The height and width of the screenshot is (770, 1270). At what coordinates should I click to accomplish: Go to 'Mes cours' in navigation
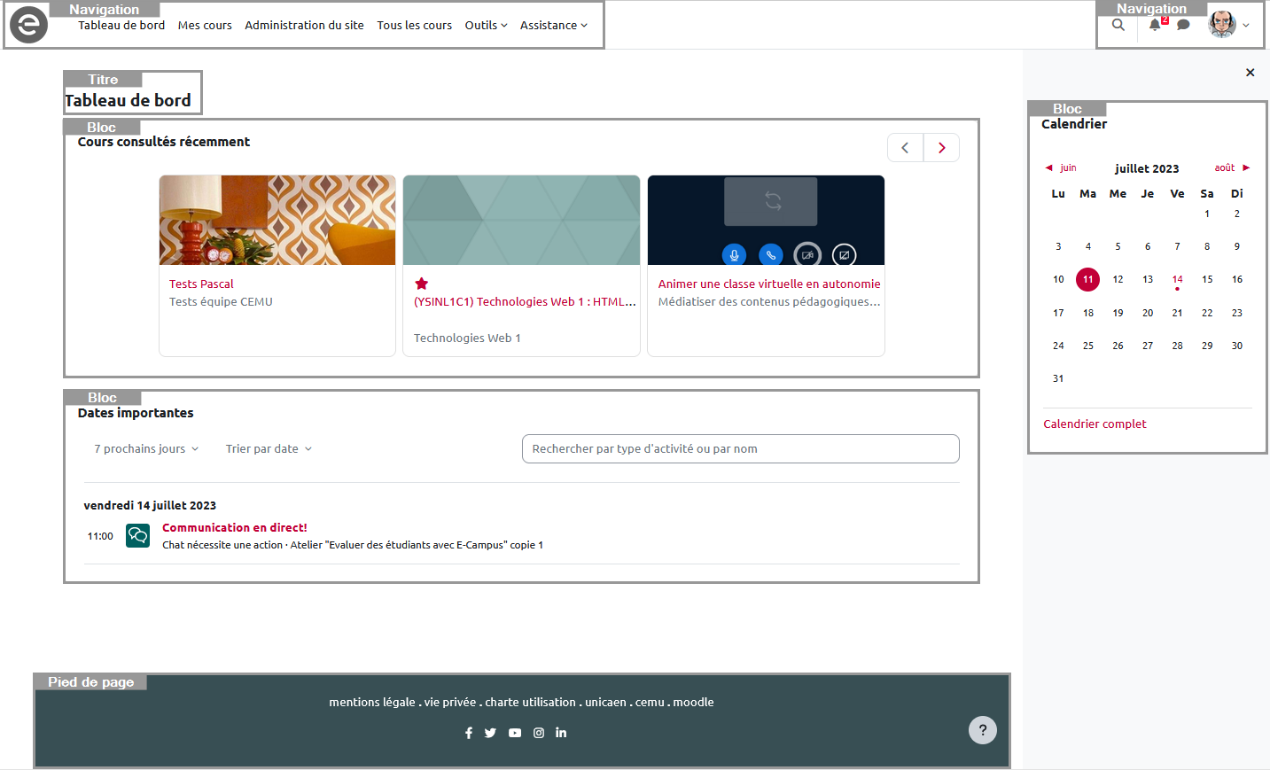[205, 25]
